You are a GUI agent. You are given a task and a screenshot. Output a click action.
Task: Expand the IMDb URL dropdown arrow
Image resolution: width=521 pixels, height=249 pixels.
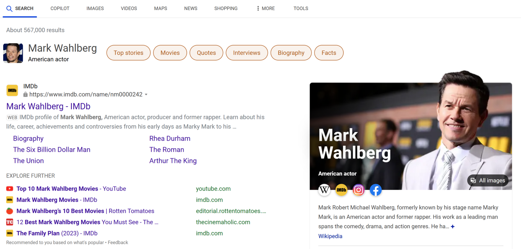click(x=146, y=95)
